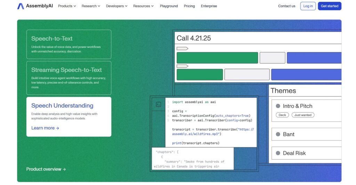Click Learn more under Speech Understanding
The image size is (356, 185).
[45, 128]
